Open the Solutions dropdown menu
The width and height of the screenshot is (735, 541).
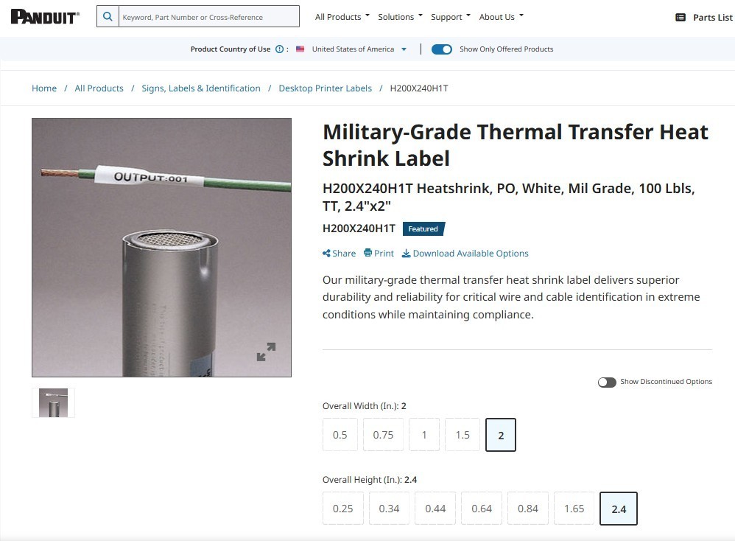(401, 17)
